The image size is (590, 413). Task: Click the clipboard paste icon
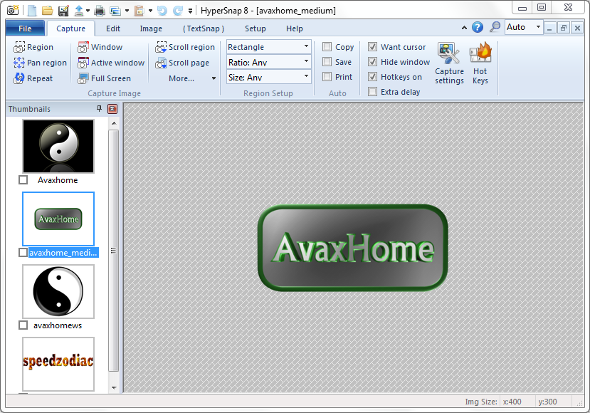[x=139, y=11]
